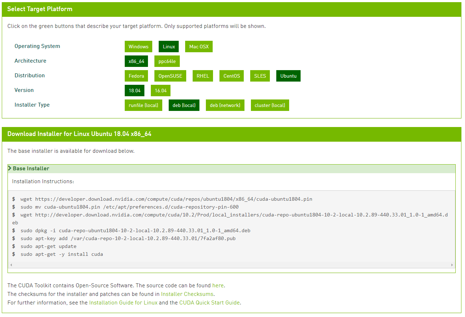465x317 pixels.
Task: Click the Base Installer chevron arrow
Action: 10,168
